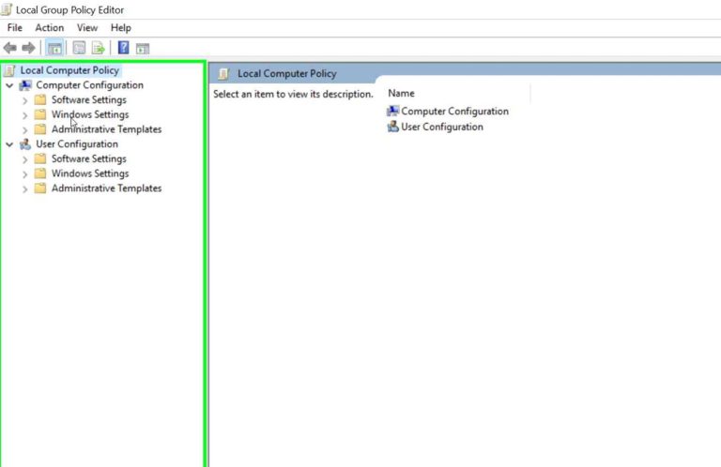
Task: Collapse the Computer Configuration tree node arrow
Action: pyautogui.click(x=9, y=85)
